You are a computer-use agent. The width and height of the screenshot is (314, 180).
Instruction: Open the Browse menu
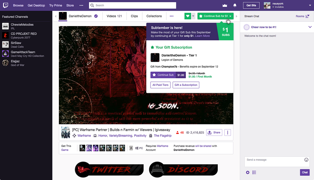coord(18,6)
